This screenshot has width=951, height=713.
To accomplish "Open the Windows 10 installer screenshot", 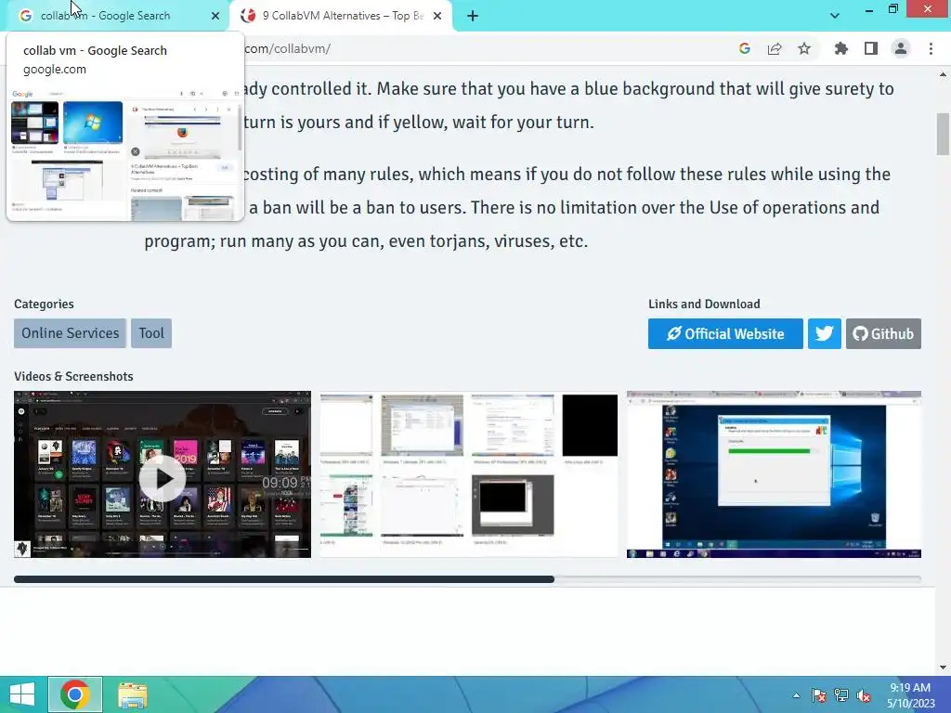I will (x=774, y=474).
